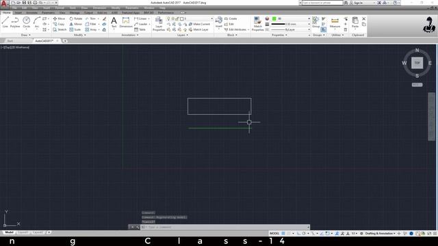The height and width of the screenshot is (246, 438).
Task: Toggle annotation visibility in status bar
Action: coord(337,234)
